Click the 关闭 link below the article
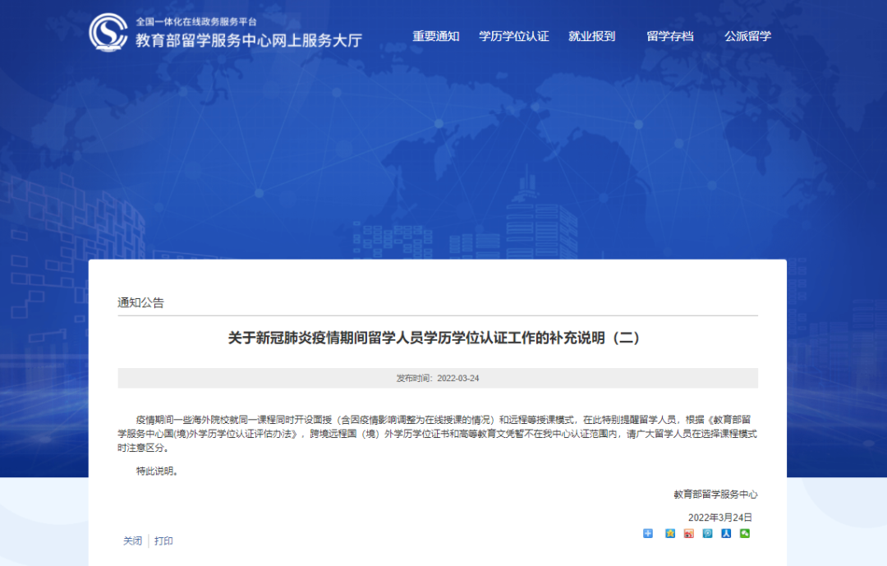 click(132, 541)
